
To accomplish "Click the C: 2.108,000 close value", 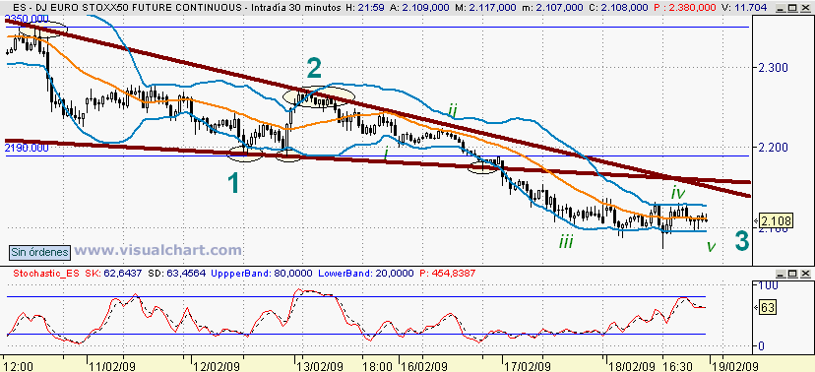I will (x=619, y=8).
